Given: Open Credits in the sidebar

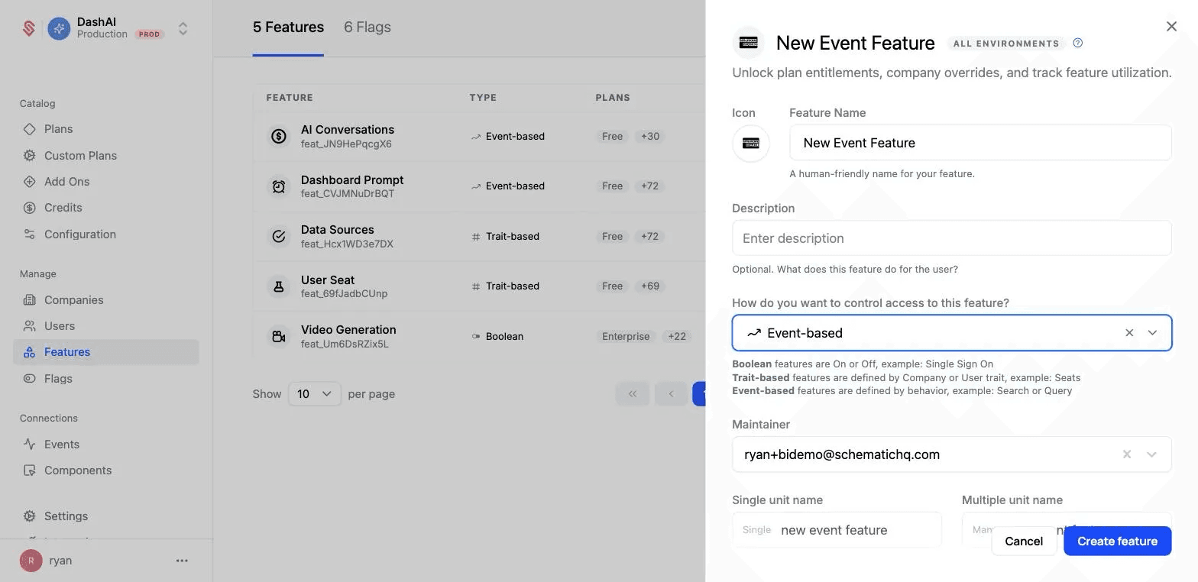Looking at the screenshot, I should (106, 208).
